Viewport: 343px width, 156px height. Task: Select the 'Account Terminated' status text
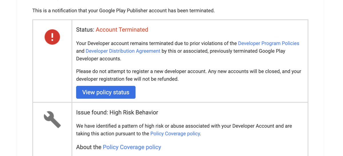coord(122,30)
